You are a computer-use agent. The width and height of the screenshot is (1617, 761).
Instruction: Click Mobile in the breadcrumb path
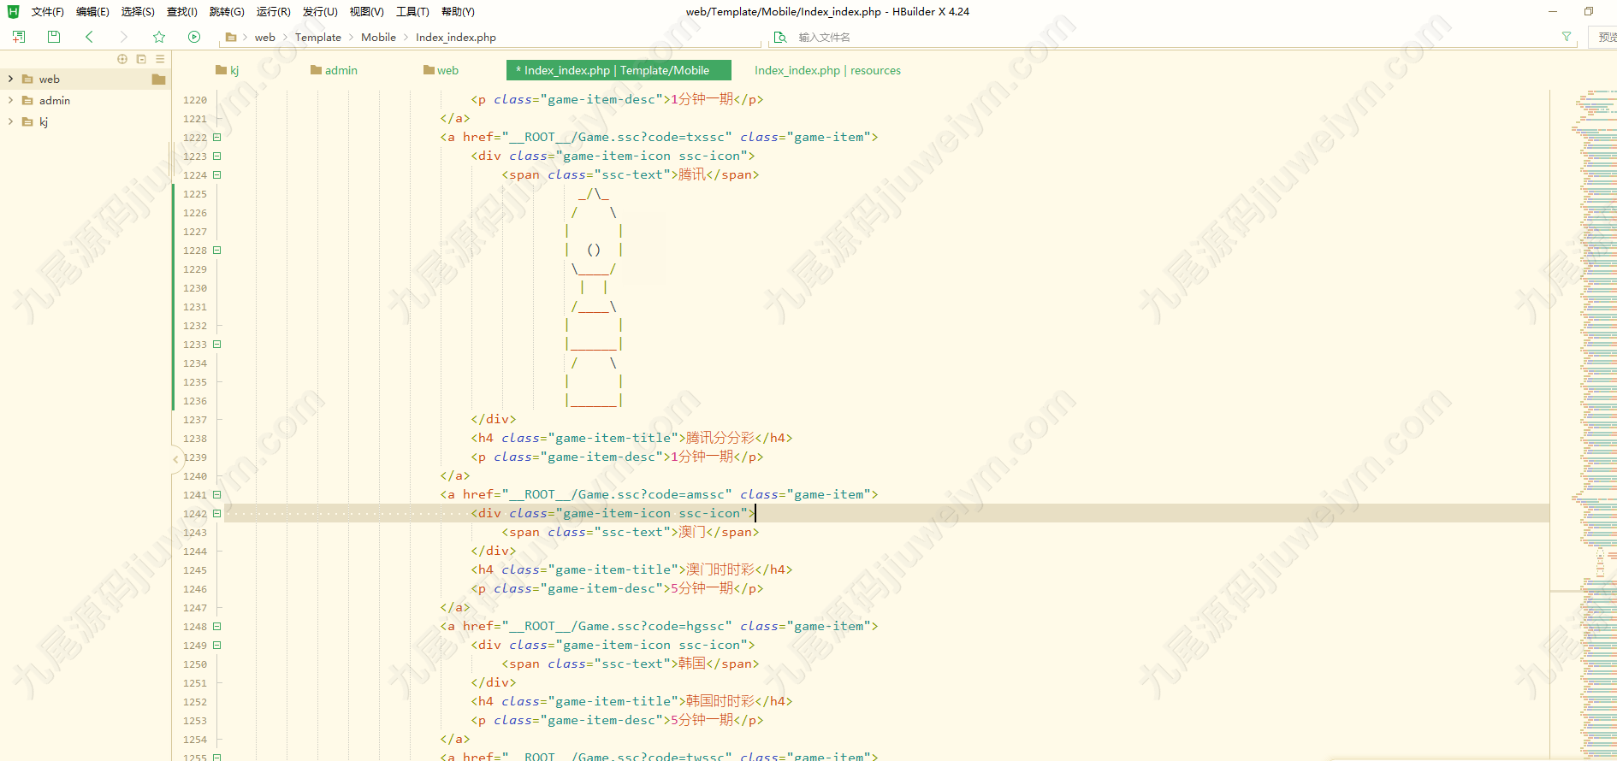(378, 38)
